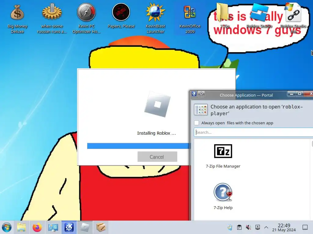Click the Show Desktop button in the taskbar
The height and width of the screenshot is (234, 313).
pos(305,227)
